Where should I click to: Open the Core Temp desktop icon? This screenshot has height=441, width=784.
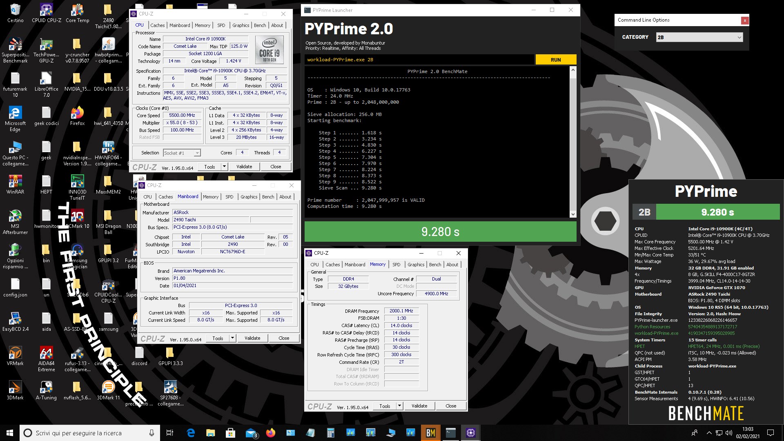pos(77,13)
